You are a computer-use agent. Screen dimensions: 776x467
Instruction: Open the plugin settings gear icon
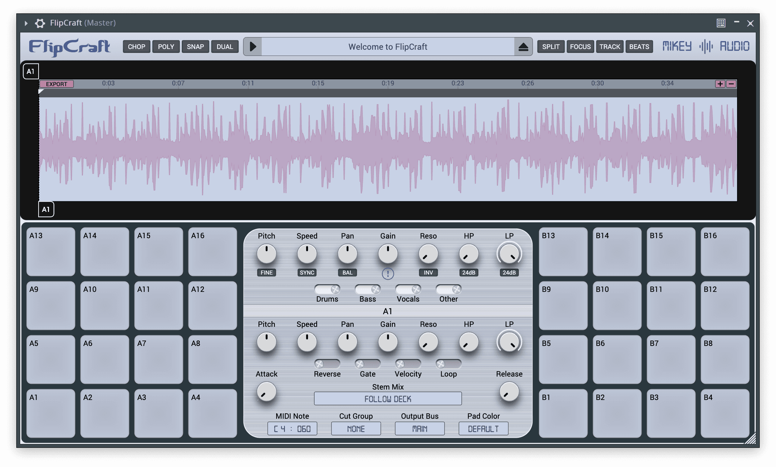click(x=40, y=23)
